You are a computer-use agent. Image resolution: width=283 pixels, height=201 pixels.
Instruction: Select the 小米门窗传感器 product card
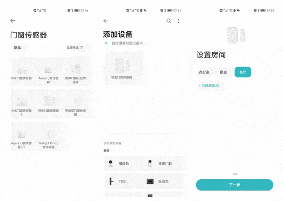pyautogui.click(x=21, y=71)
